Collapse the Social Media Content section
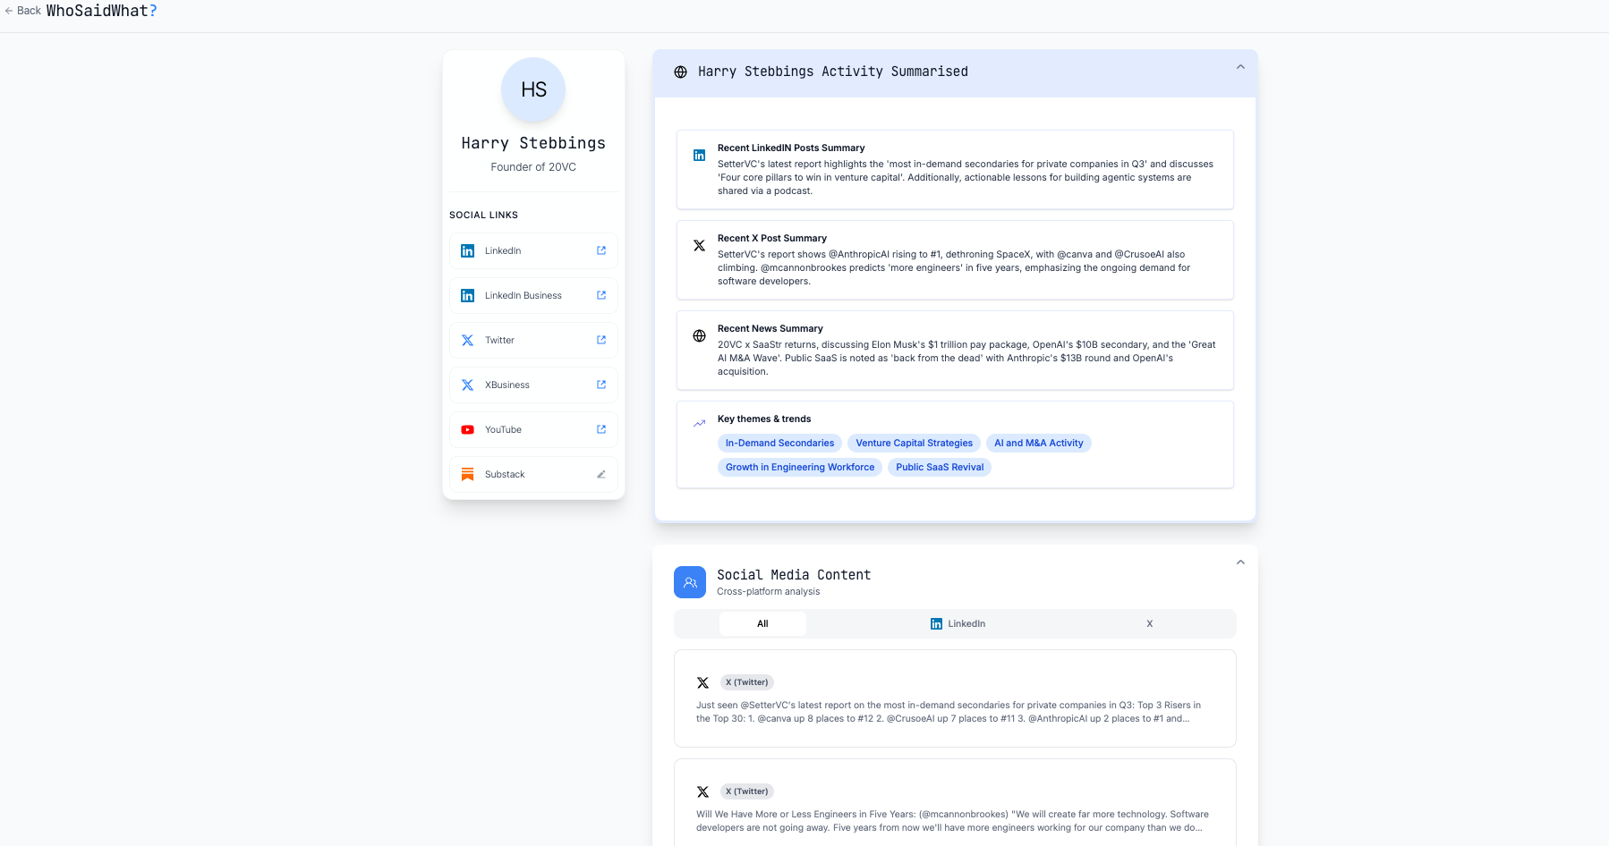 point(1240,563)
